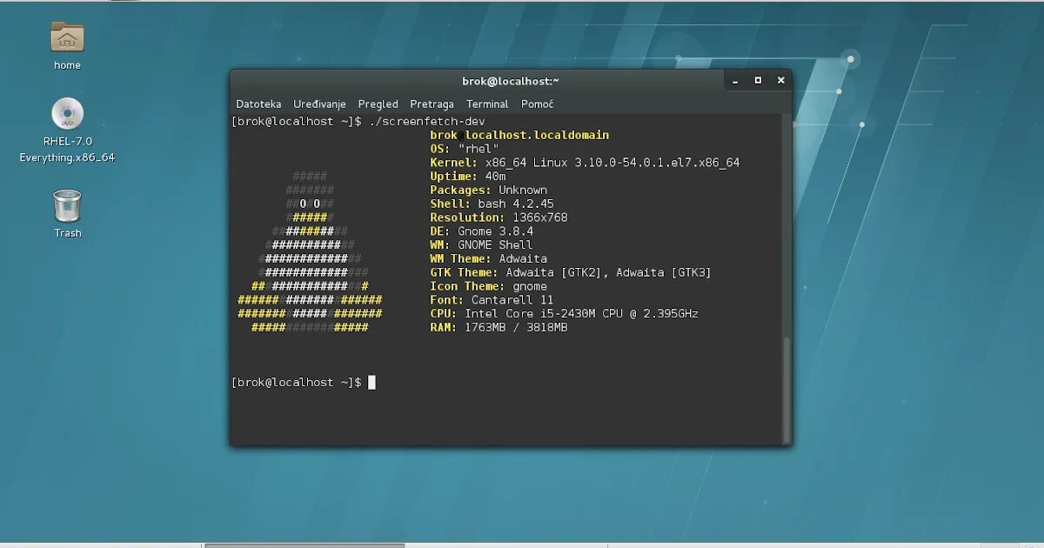Click the OS: "rhel" line

465,149
